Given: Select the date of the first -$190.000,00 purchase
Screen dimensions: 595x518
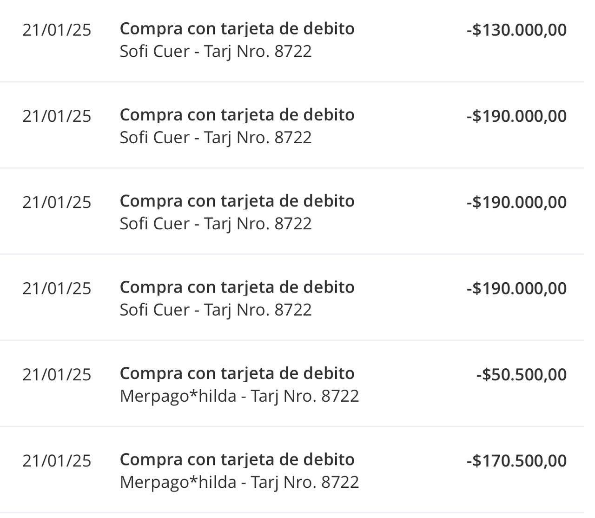Looking at the screenshot, I should coord(57,116).
